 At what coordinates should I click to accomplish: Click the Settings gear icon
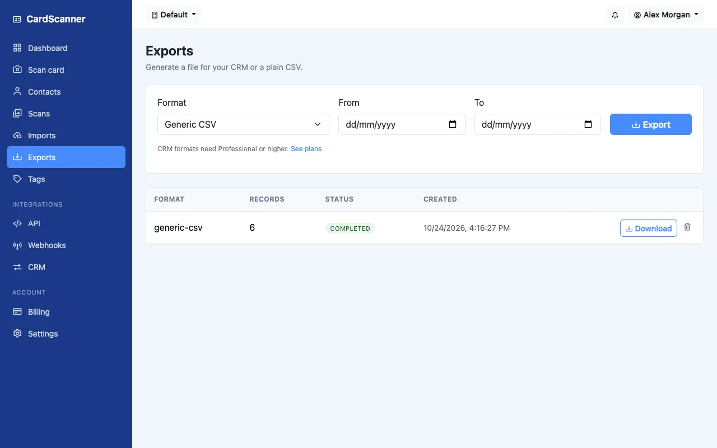click(x=17, y=334)
